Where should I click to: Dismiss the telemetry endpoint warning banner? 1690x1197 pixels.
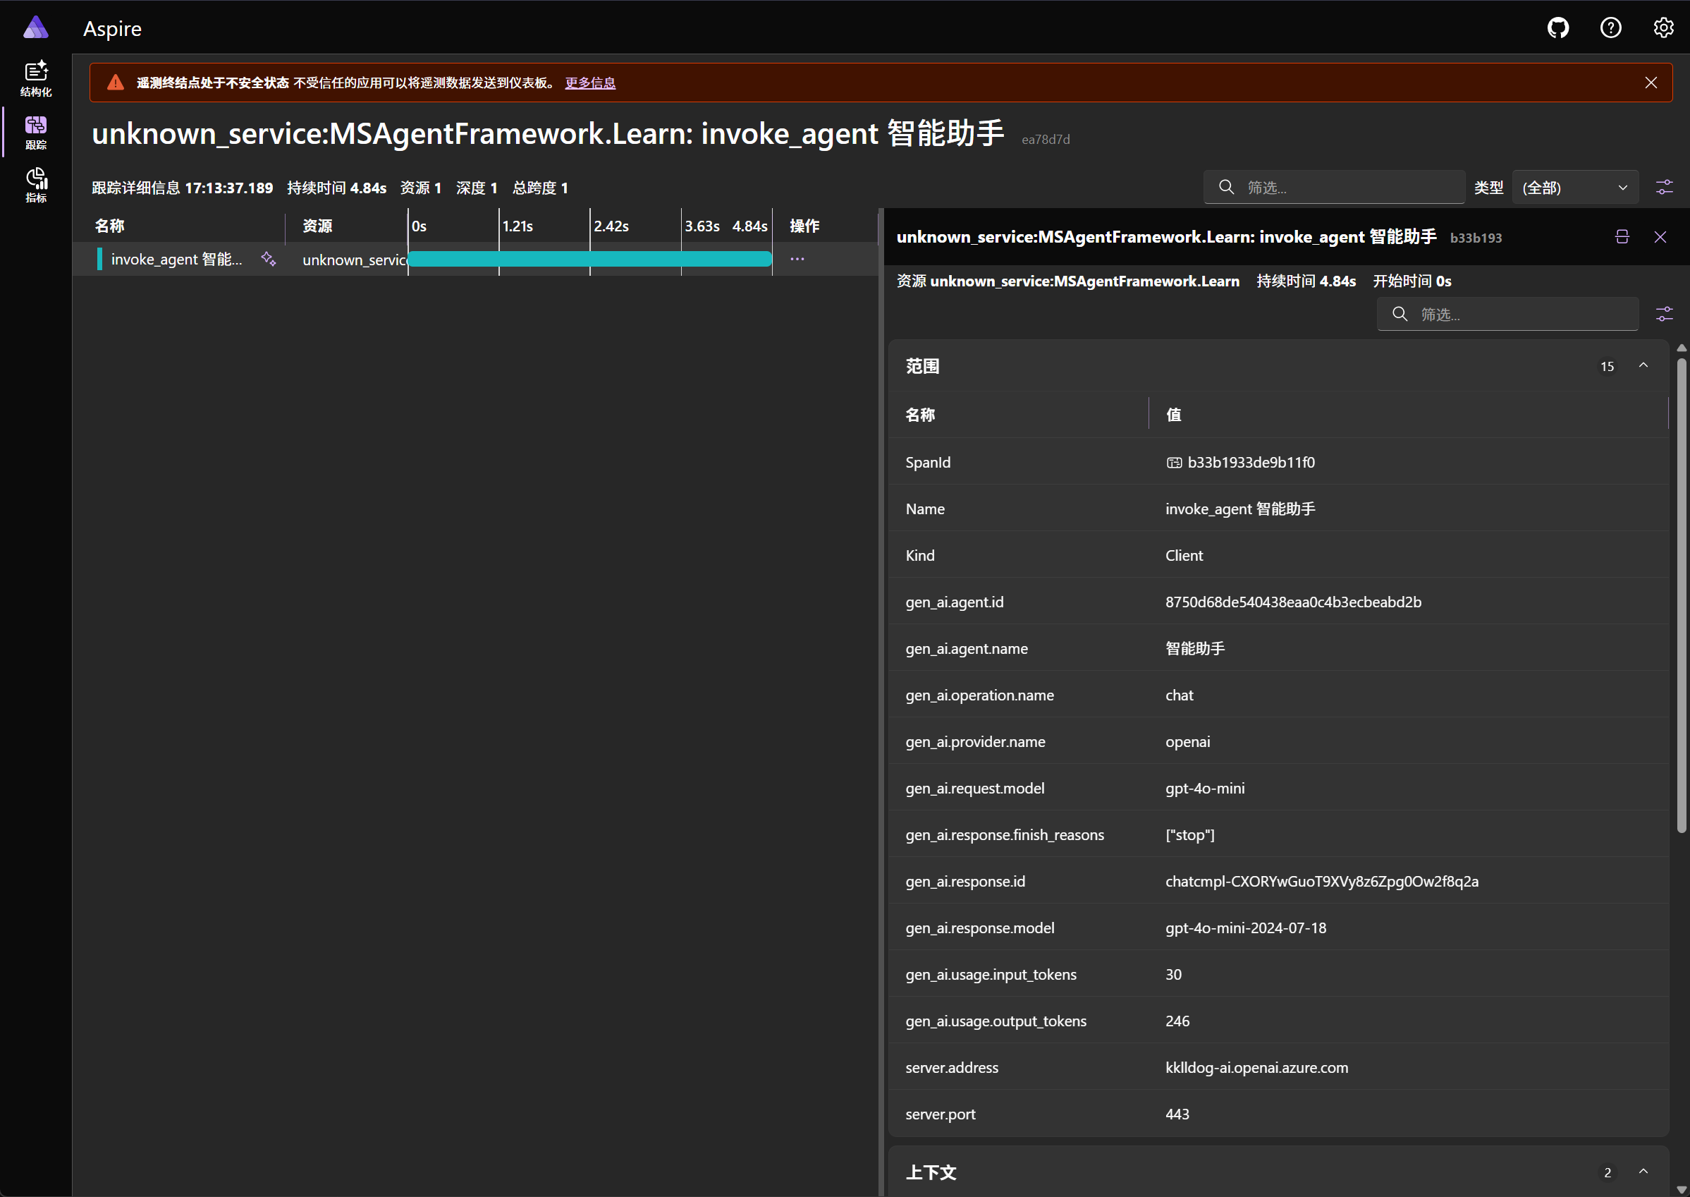[x=1651, y=83]
